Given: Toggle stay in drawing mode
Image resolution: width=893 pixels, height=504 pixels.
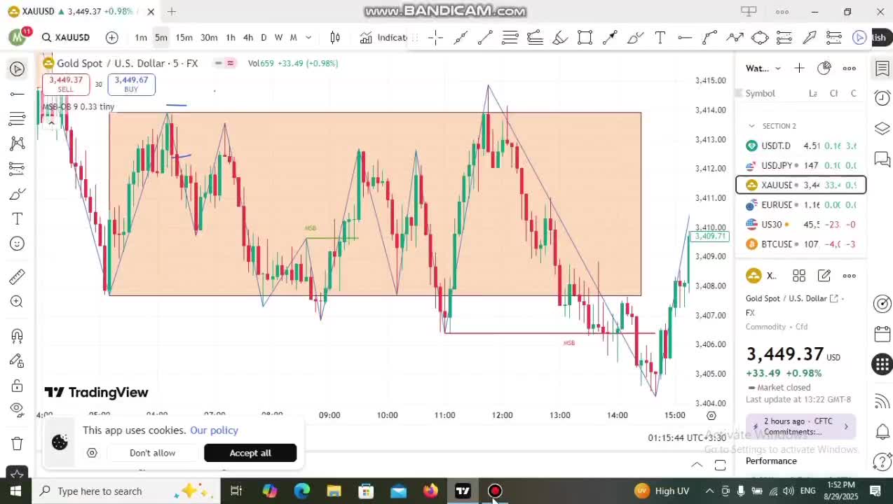Looking at the screenshot, I should 18,360.
